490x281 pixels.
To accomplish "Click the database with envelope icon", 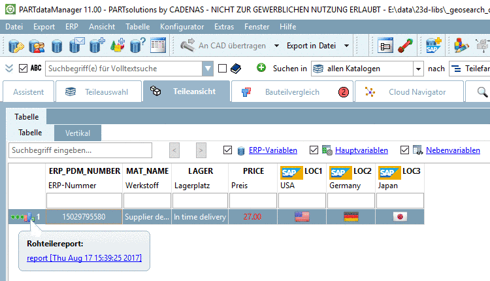I will (x=77, y=46).
